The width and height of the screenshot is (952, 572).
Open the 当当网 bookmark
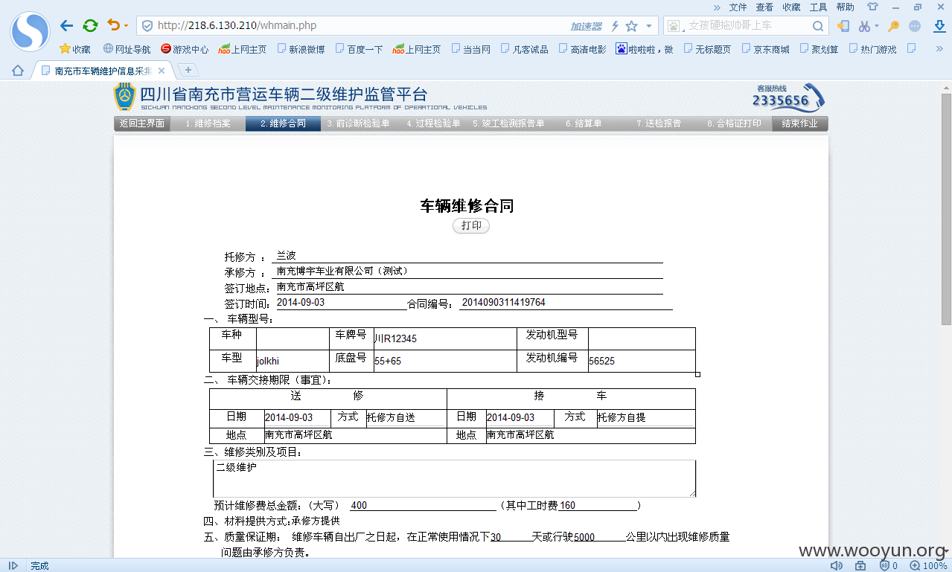(470, 49)
